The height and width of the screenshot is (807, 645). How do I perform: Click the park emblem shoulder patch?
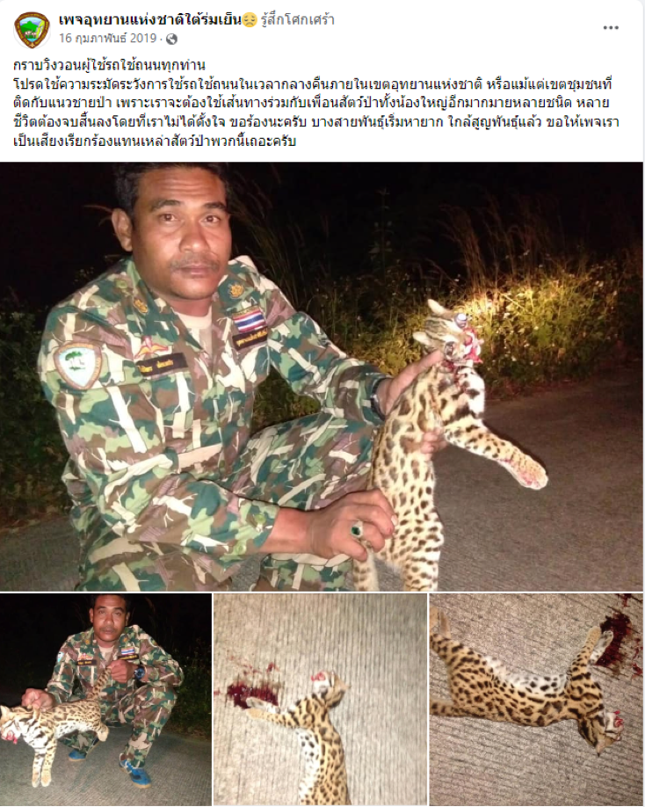[x=79, y=365]
